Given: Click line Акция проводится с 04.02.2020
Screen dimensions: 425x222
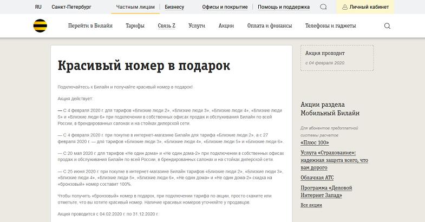Looking at the screenshot, I should (108, 214).
